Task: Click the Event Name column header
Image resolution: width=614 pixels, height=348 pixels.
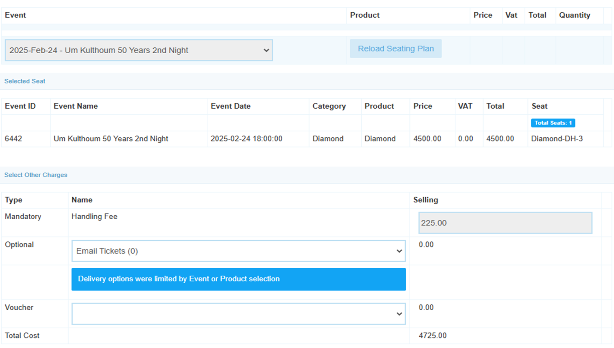Action: [x=76, y=106]
